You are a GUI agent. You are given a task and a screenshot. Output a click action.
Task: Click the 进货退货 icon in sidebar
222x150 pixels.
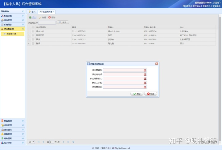point(2,130)
